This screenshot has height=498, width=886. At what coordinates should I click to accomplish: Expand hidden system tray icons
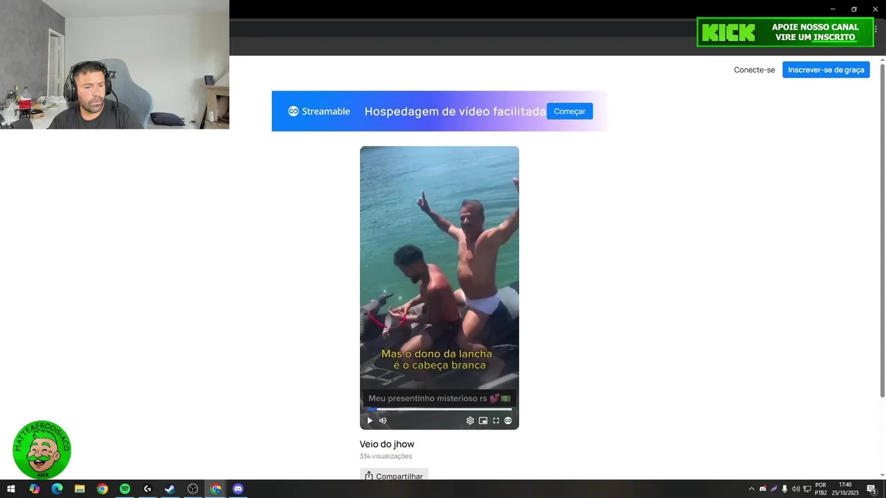(x=752, y=489)
